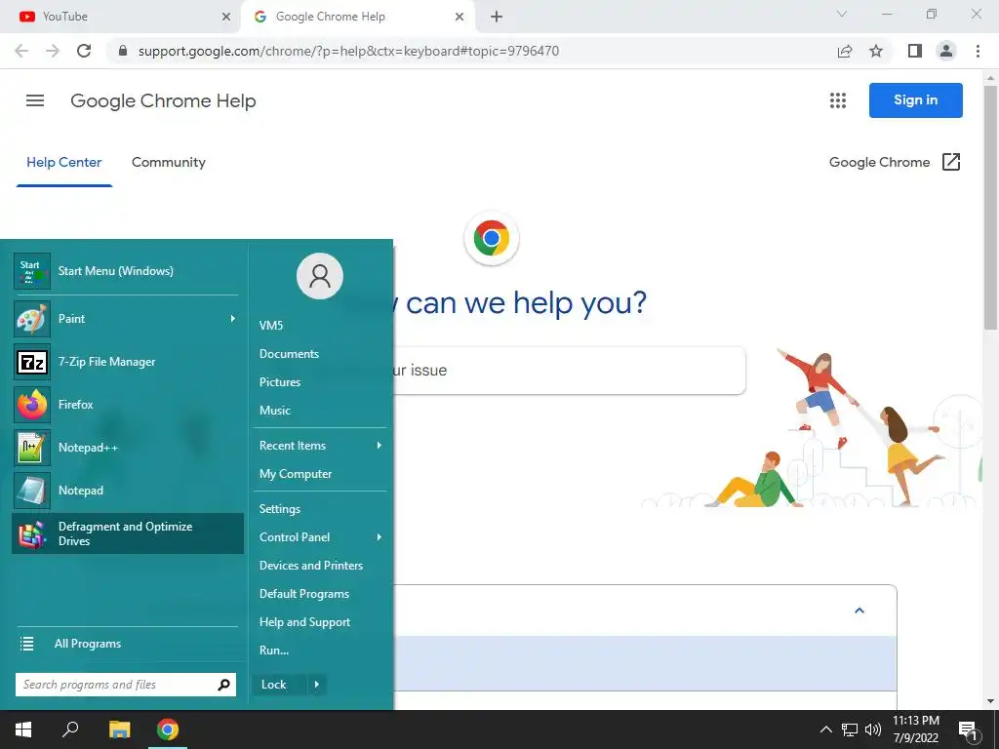Click the describe your issue search box
This screenshot has width=999, height=749.
point(569,370)
